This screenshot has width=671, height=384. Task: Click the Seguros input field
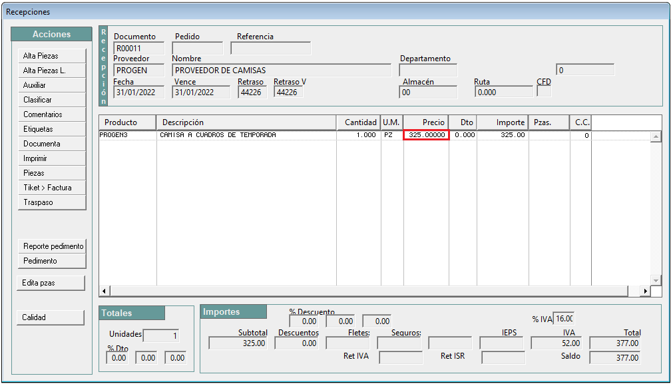coord(399,343)
